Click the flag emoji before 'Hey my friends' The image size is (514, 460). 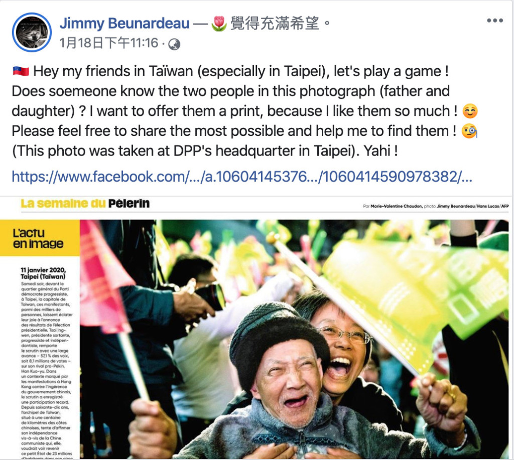[x=21, y=71]
